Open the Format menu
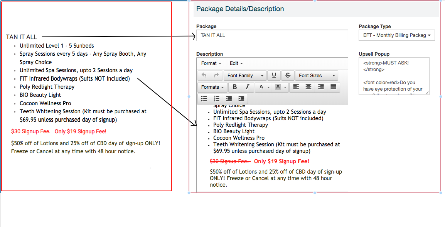Viewport: 445px width, 227px height. click(x=211, y=63)
